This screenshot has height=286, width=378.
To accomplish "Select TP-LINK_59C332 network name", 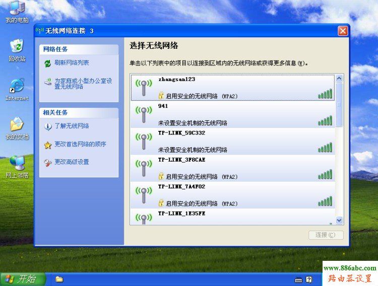I will 181,133.
